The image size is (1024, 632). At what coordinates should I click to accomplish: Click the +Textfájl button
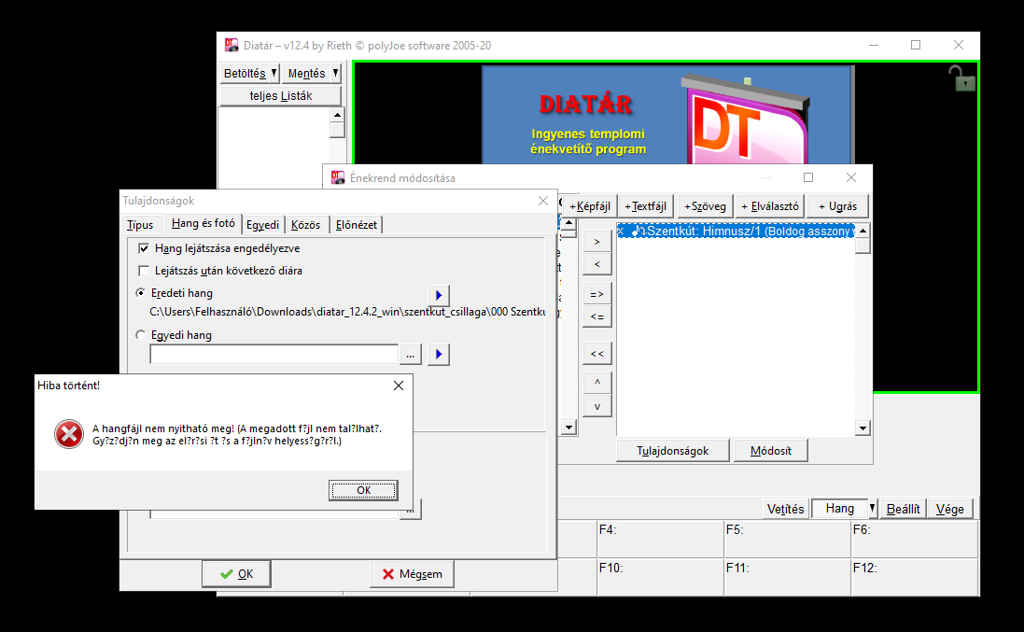coord(645,206)
